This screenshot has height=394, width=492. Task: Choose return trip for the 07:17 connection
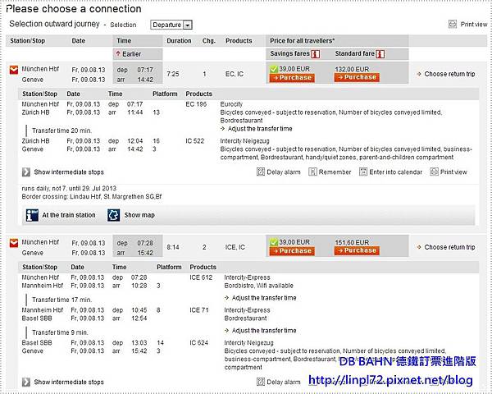(446, 74)
